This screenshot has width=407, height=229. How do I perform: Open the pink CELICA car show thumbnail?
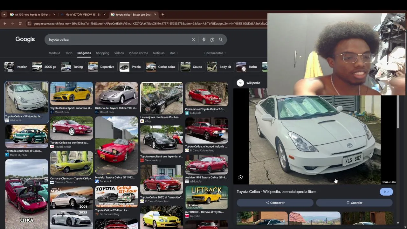pyautogui.click(x=27, y=194)
